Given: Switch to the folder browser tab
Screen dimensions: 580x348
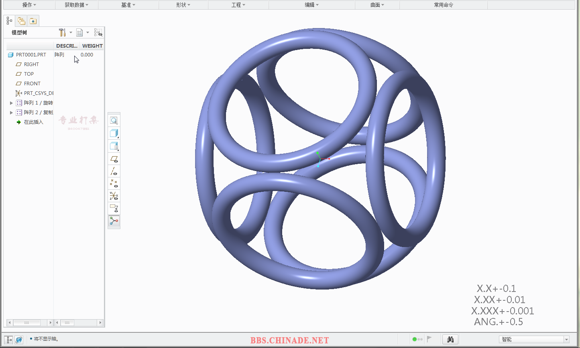Looking at the screenshot, I should point(21,21).
